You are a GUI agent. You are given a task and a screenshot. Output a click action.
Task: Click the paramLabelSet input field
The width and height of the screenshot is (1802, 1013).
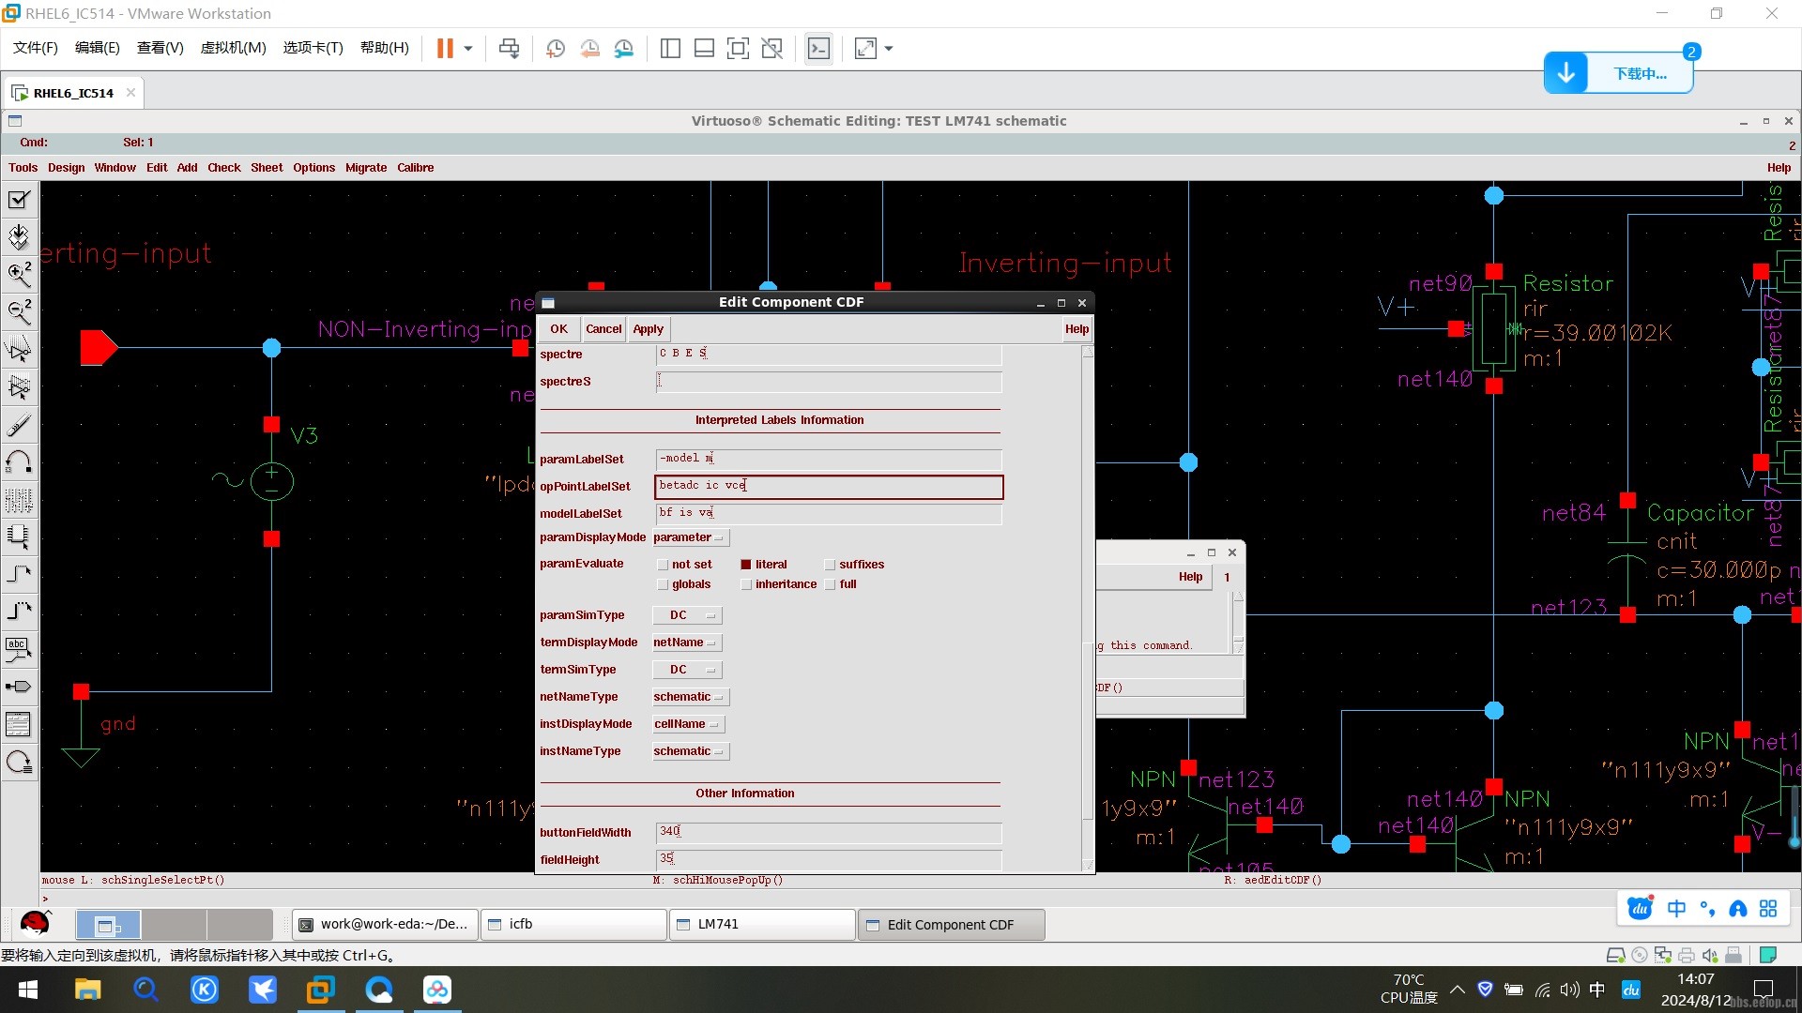point(829,459)
